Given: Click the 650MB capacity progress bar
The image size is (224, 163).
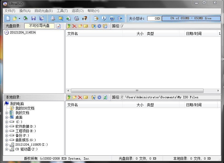Looking at the screenshot, I should [191, 18].
